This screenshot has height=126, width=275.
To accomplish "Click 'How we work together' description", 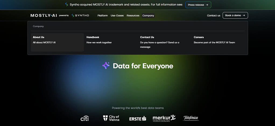I will 99,43.
